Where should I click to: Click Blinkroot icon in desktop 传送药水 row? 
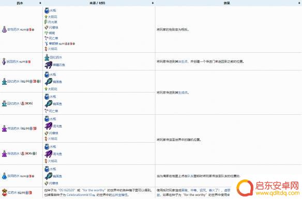[46, 133]
